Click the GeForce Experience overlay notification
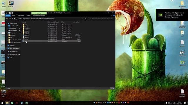 [172, 15]
